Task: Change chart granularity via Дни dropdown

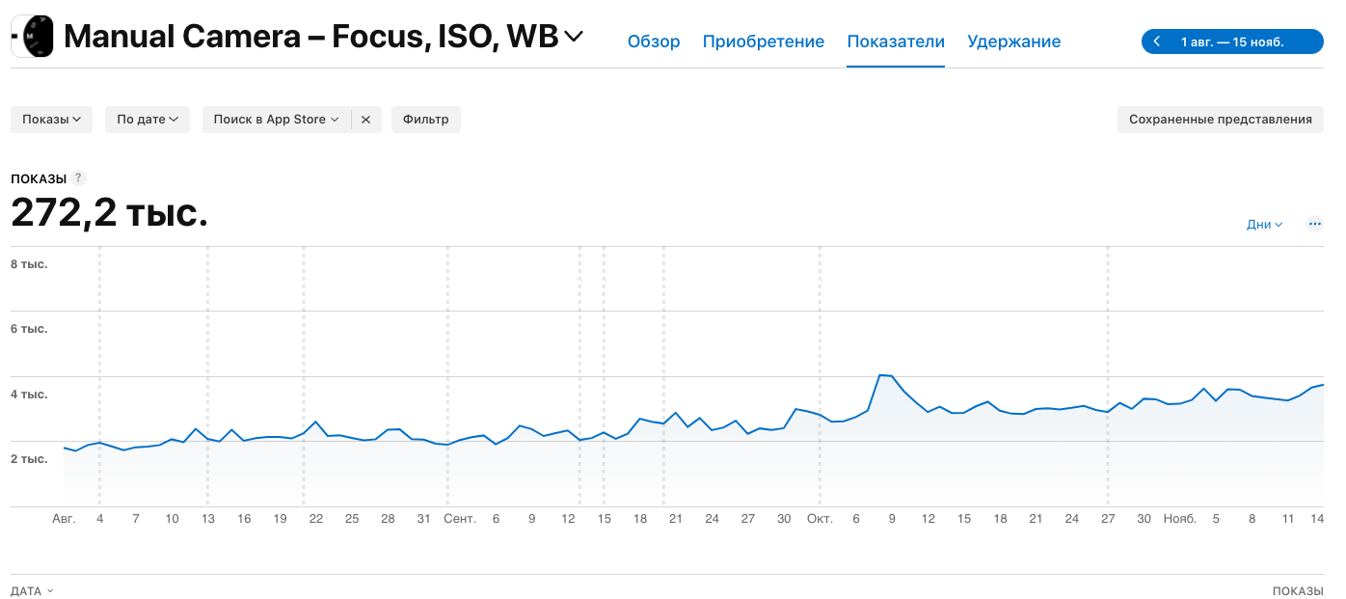Action: pos(1264,224)
